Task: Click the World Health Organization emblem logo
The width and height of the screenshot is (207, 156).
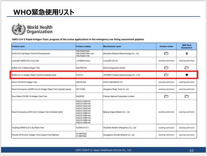Action: (18, 29)
